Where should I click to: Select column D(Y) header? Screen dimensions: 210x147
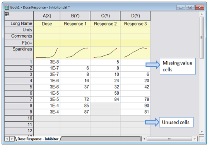tap(135, 16)
